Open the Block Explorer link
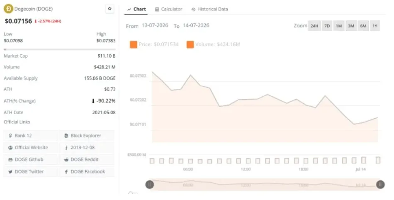The width and height of the screenshot is (394, 200). click(x=87, y=136)
